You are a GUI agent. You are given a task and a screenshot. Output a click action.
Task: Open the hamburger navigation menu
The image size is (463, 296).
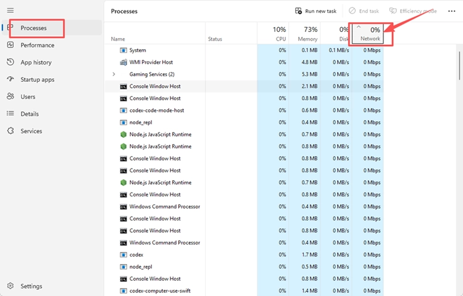pyautogui.click(x=10, y=10)
